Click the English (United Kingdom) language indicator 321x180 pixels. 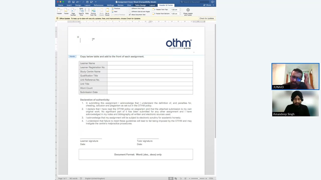point(95,178)
